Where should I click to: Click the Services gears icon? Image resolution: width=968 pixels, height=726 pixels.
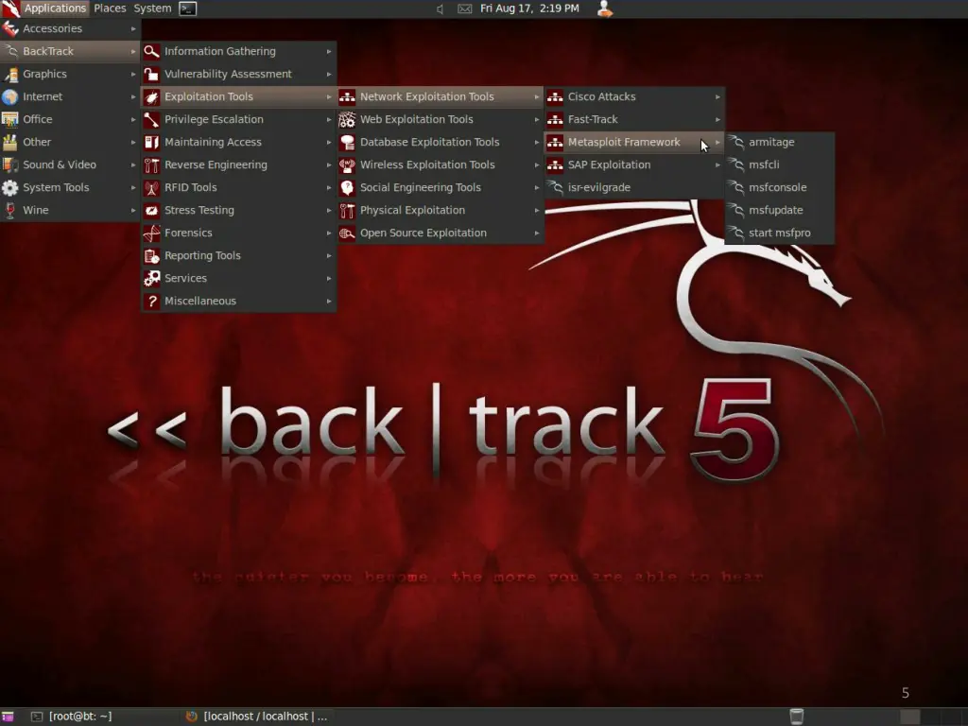[x=151, y=279]
